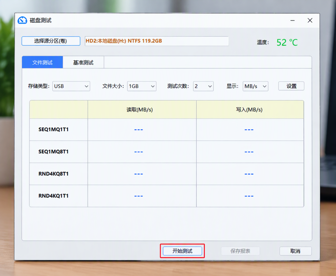Switch to the 文件测试 tab
Image resolution: width=336 pixels, height=276 pixels.
tap(42, 62)
